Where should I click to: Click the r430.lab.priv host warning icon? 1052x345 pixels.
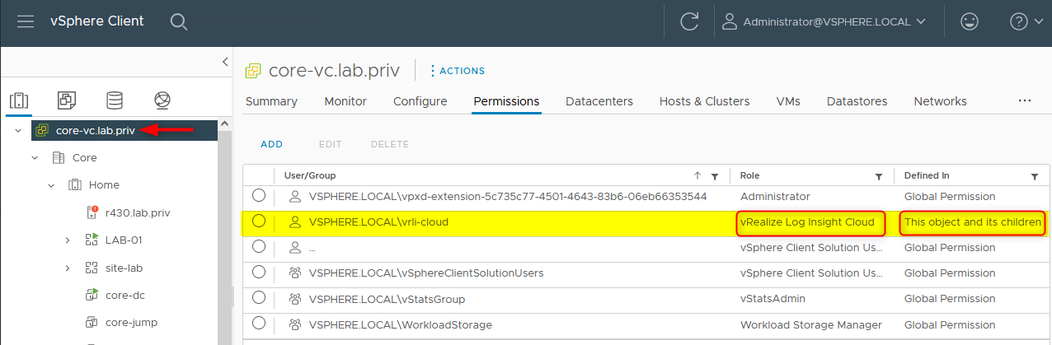tap(92, 212)
